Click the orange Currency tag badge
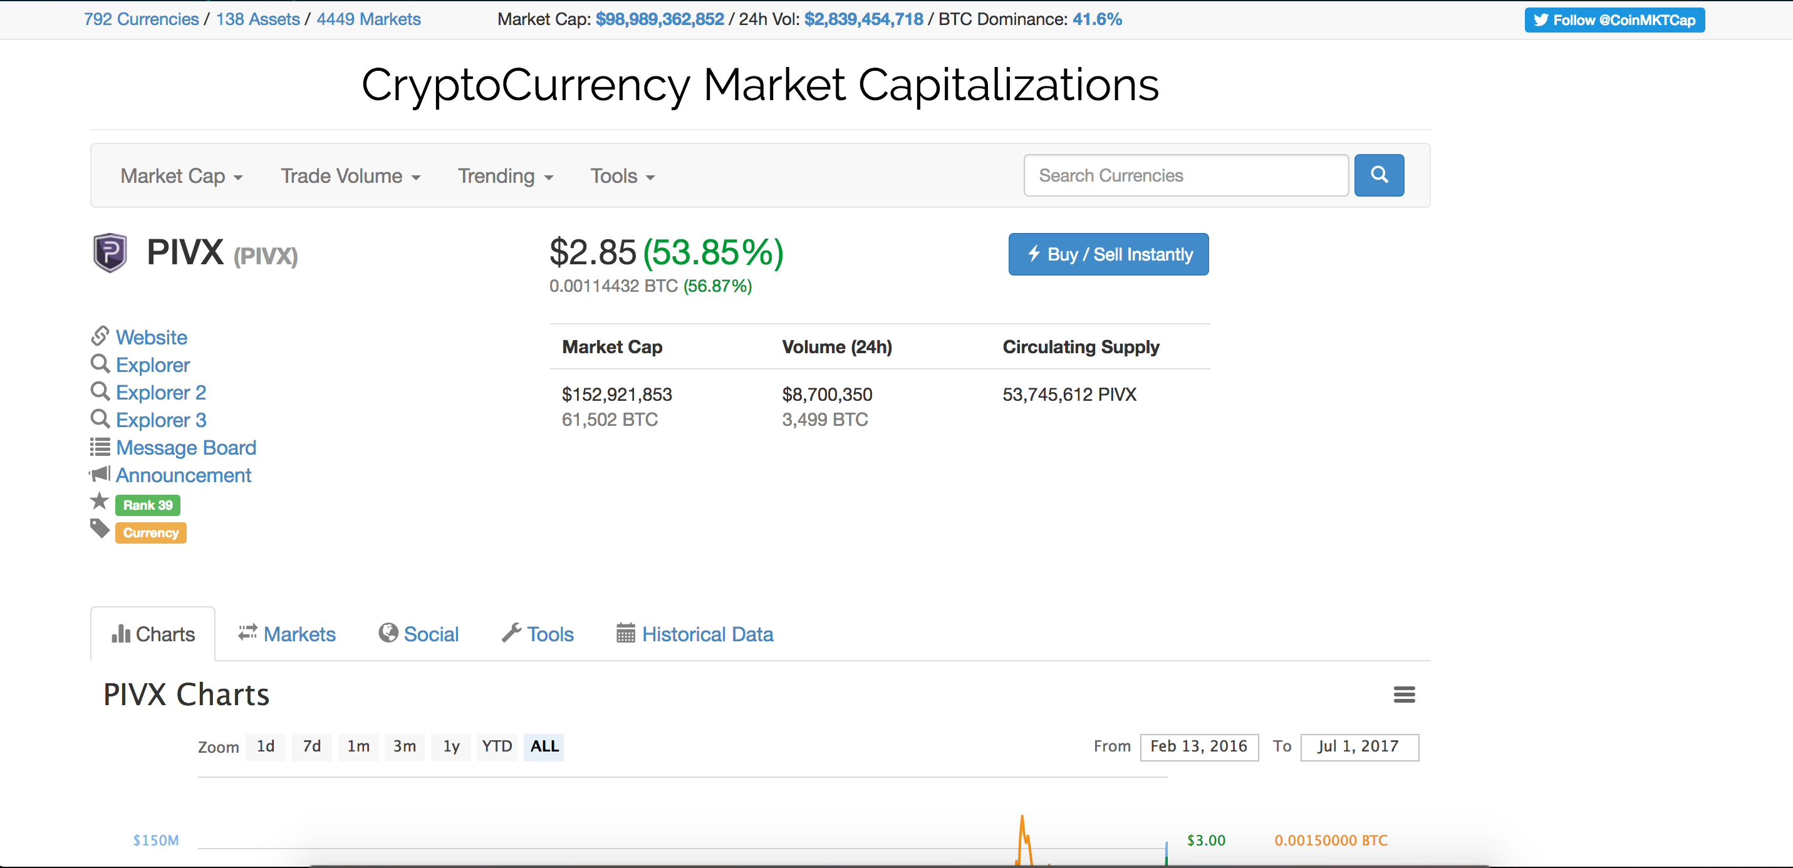 coord(151,533)
